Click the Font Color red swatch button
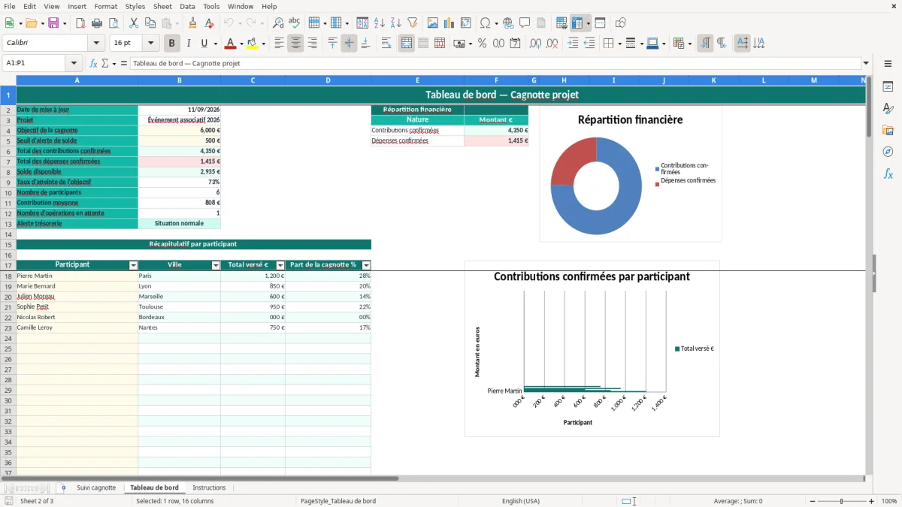Screen dimensions: 902x507 (x=231, y=44)
